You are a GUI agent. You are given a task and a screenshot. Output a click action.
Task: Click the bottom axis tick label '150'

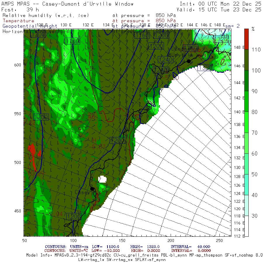(x=122, y=240)
